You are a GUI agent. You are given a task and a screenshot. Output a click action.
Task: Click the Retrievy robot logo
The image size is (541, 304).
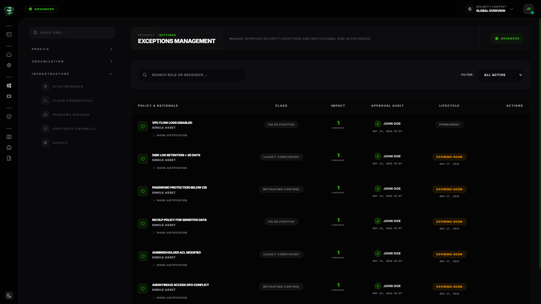[9, 11]
